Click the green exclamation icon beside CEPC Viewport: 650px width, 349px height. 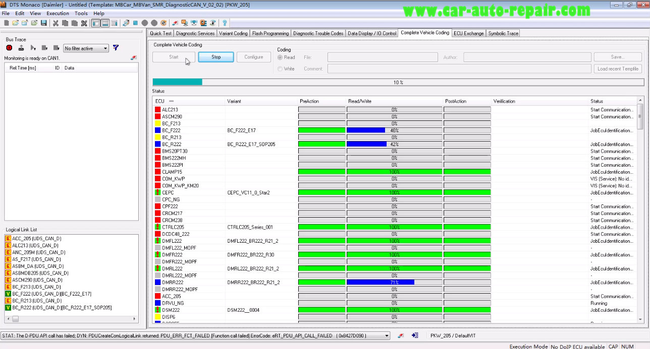[x=158, y=192]
